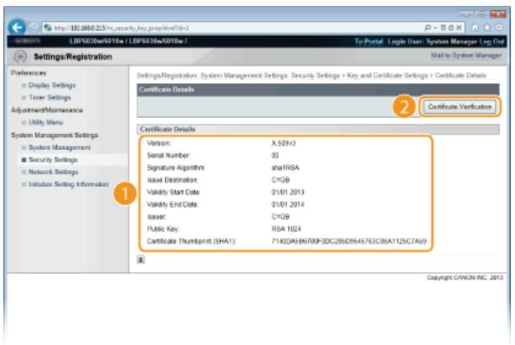The height and width of the screenshot is (345, 515).
Task: Open Initialize Setting Information in the sidebar
Action: (69, 184)
